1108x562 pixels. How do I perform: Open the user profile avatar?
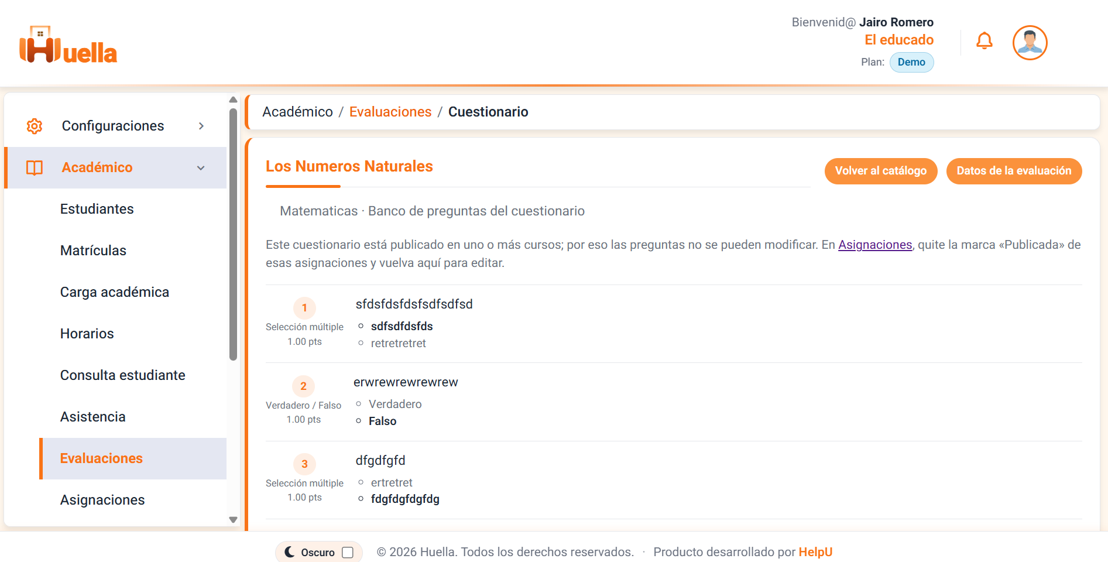click(1030, 43)
